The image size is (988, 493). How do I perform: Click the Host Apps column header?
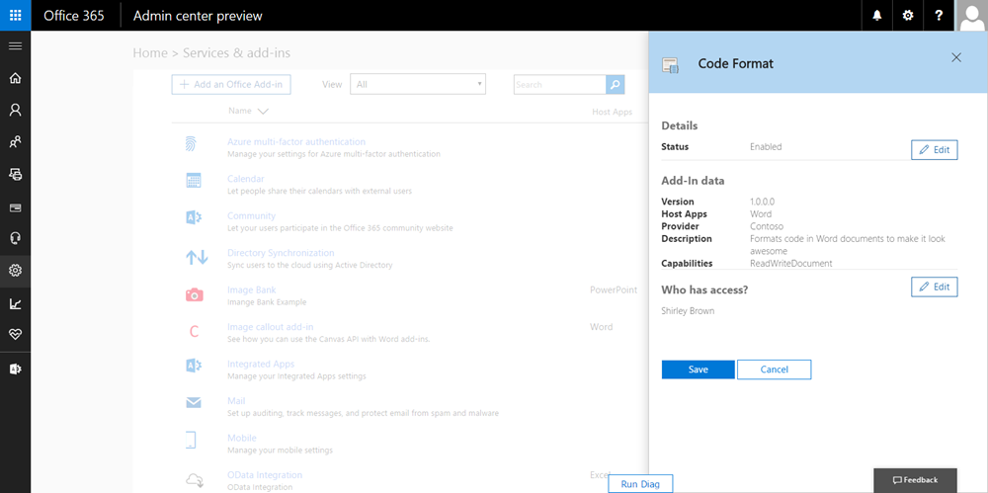612,112
